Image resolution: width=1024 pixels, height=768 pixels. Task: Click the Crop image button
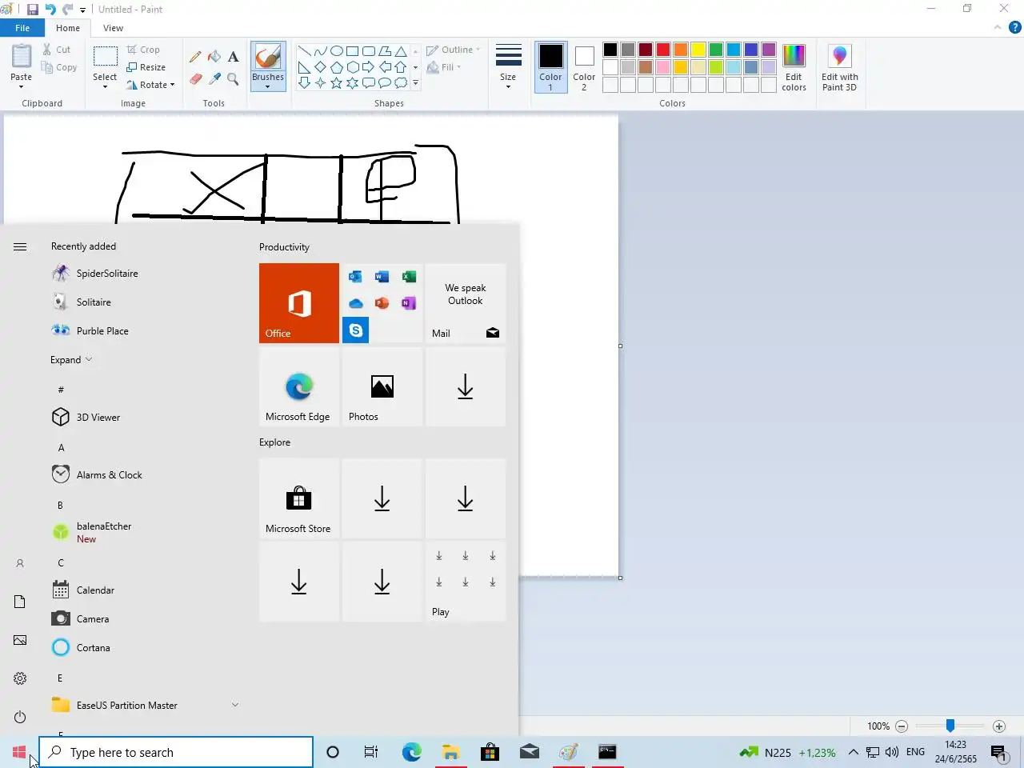click(x=143, y=50)
